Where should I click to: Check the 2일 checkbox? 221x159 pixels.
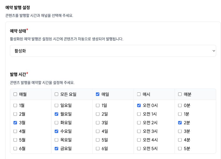pyautogui.click(x=98, y=114)
